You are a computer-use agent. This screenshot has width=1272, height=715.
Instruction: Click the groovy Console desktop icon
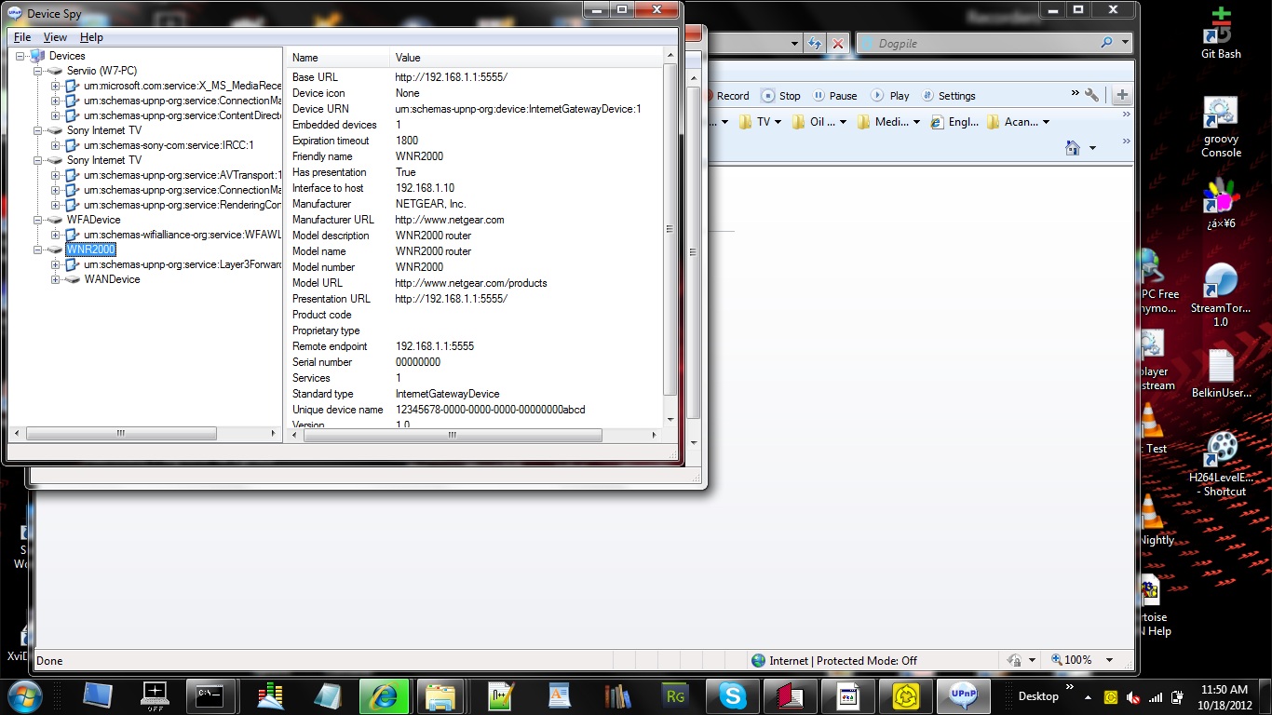1221,128
